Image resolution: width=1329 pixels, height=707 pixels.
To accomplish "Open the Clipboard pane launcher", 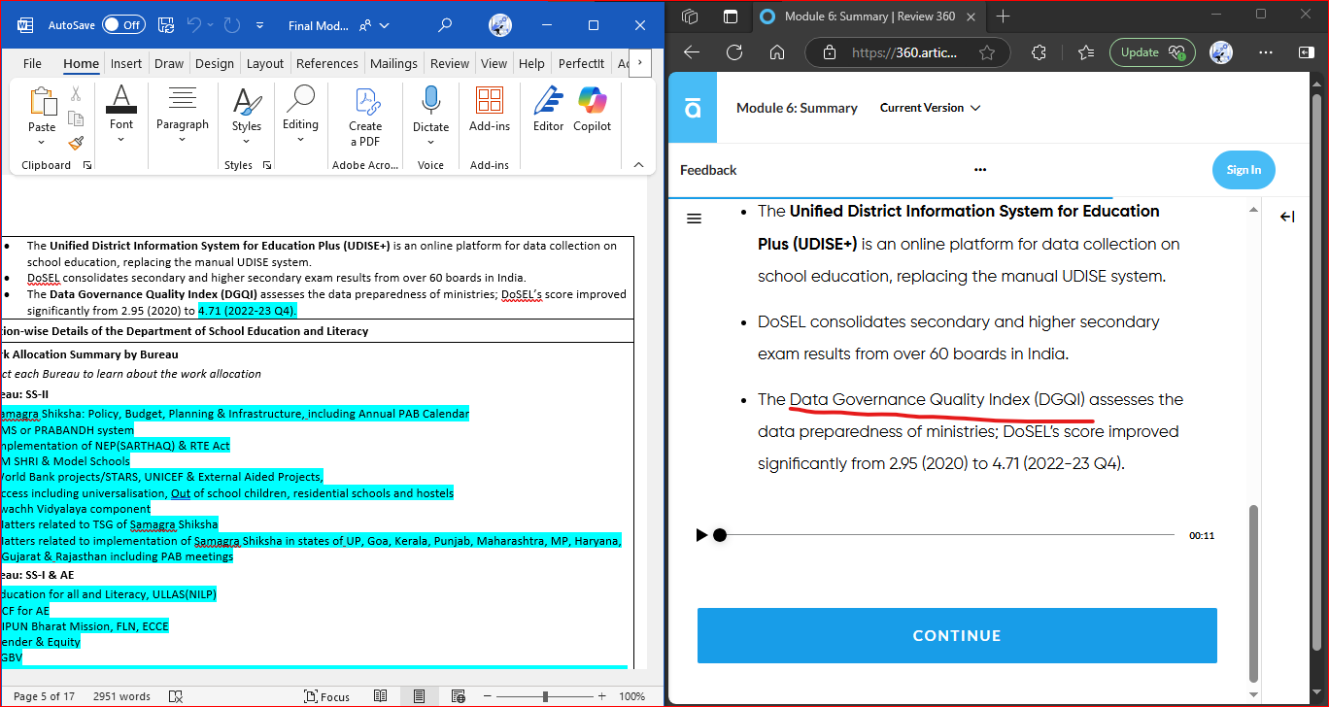I will click(87, 166).
